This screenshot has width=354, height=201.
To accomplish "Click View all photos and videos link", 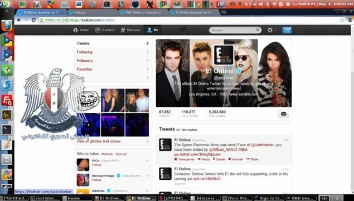I will point(99,141).
